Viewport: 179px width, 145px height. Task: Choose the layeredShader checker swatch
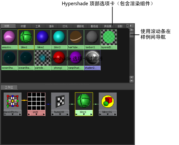point(109,37)
